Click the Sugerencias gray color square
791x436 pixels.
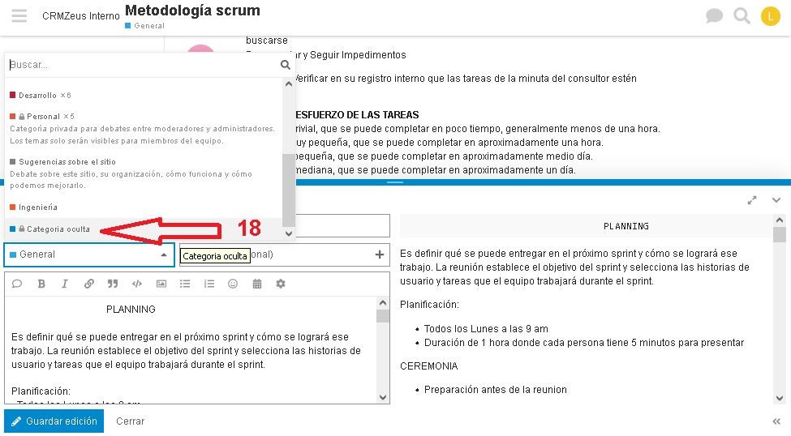click(x=13, y=161)
